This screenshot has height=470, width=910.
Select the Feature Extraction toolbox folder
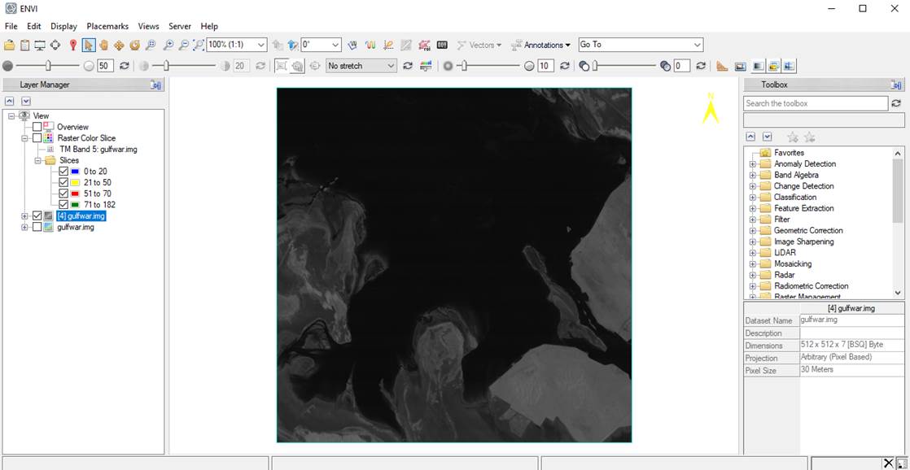point(804,208)
